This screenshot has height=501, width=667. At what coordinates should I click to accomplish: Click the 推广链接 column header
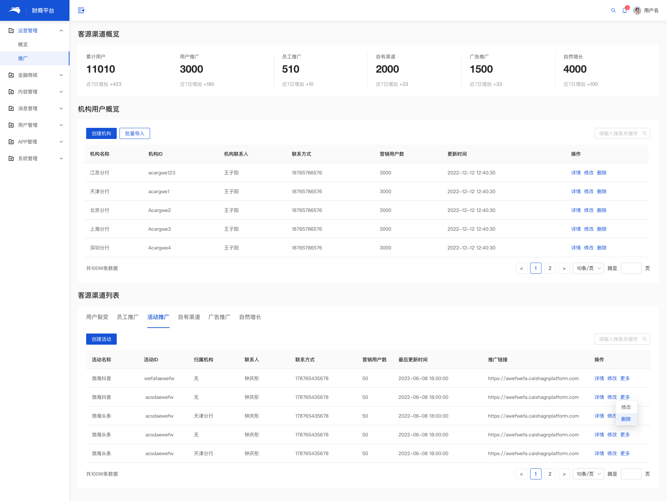click(498, 360)
